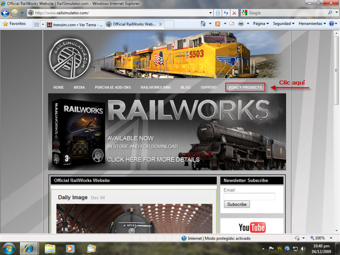Click the orange RSS feeds icon
This screenshot has height=255, width=340.
(218, 24)
